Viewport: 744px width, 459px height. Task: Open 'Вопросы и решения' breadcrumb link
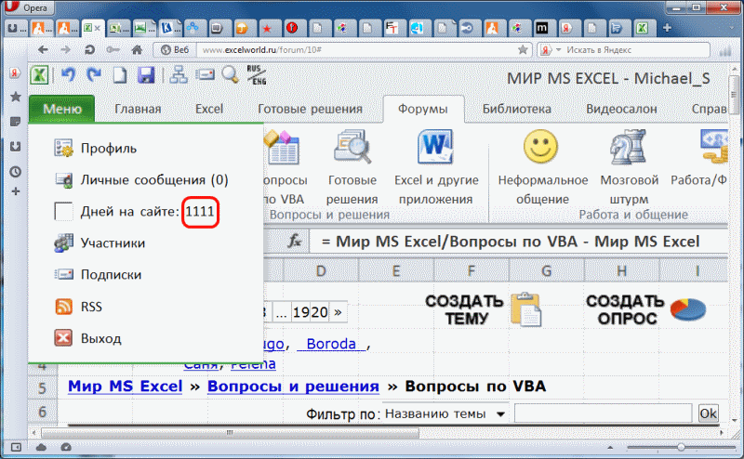coord(293,387)
